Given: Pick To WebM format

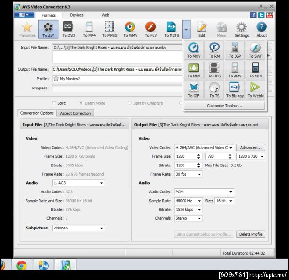Looking at the screenshot, I should pyautogui.click(x=255, y=90).
